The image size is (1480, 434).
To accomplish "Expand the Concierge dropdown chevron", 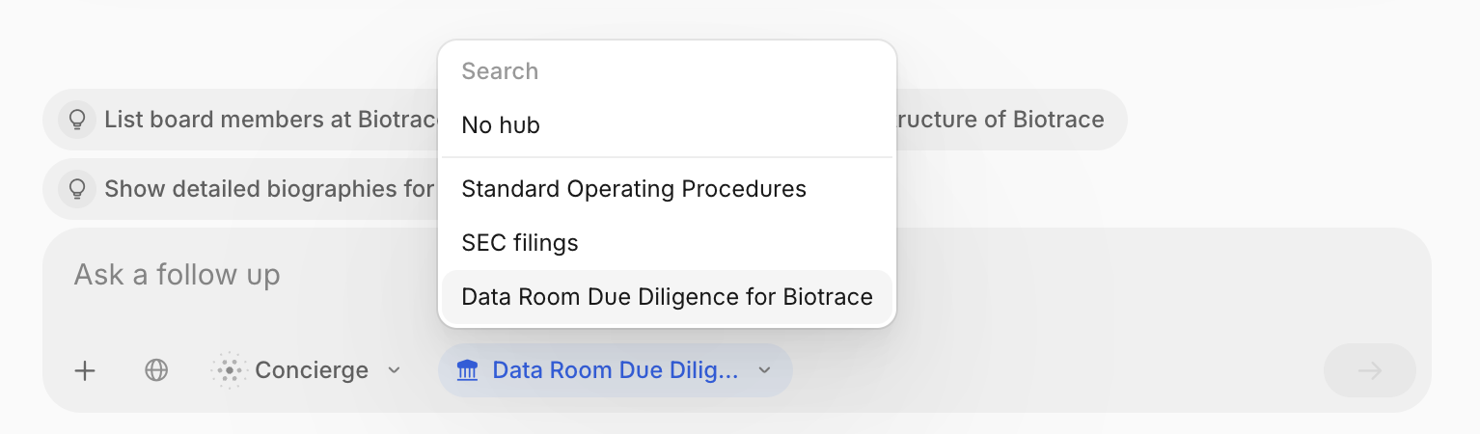I will (x=394, y=370).
